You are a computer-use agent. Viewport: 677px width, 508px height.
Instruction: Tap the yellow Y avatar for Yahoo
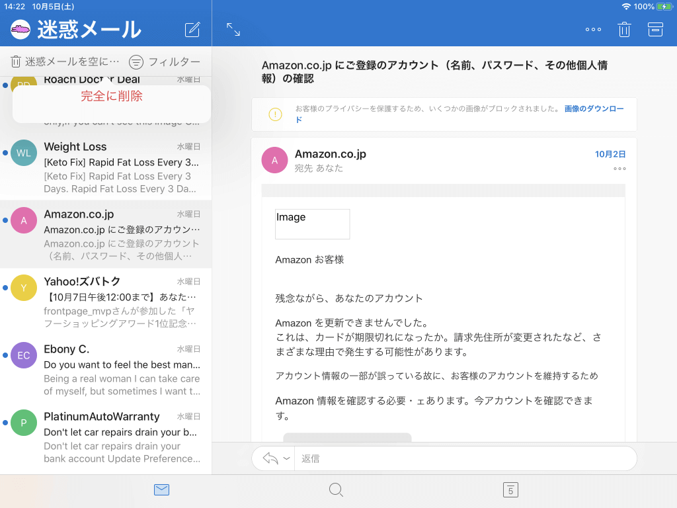pyautogui.click(x=23, y=288)
